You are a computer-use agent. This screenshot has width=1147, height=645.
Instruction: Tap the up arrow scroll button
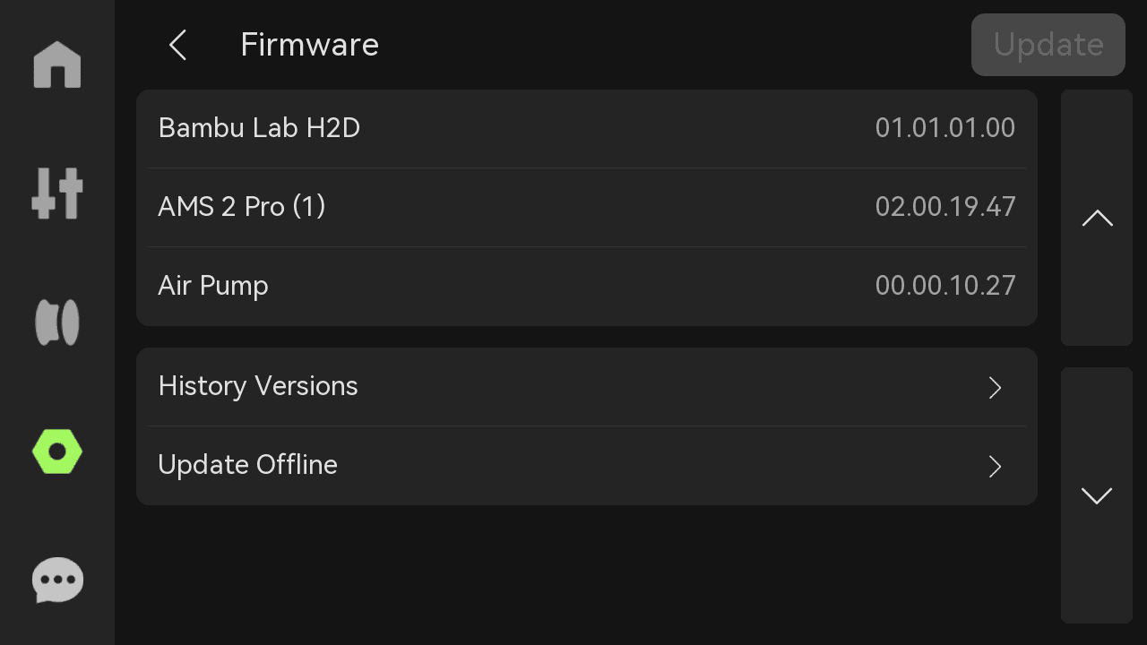click(x=1097, y=218)
